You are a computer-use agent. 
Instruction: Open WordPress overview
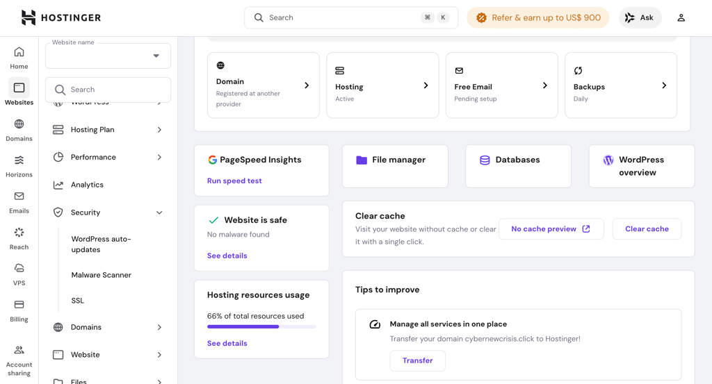click(x=642, y=166)
